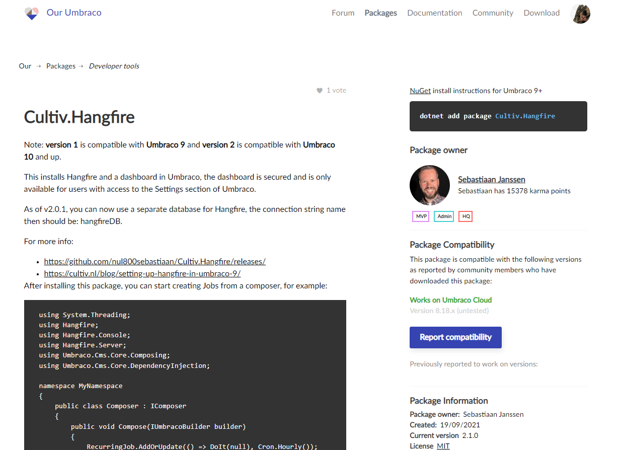The image size is (620, 450).
Task: Click the HQ badge
Action: point(466,216)
